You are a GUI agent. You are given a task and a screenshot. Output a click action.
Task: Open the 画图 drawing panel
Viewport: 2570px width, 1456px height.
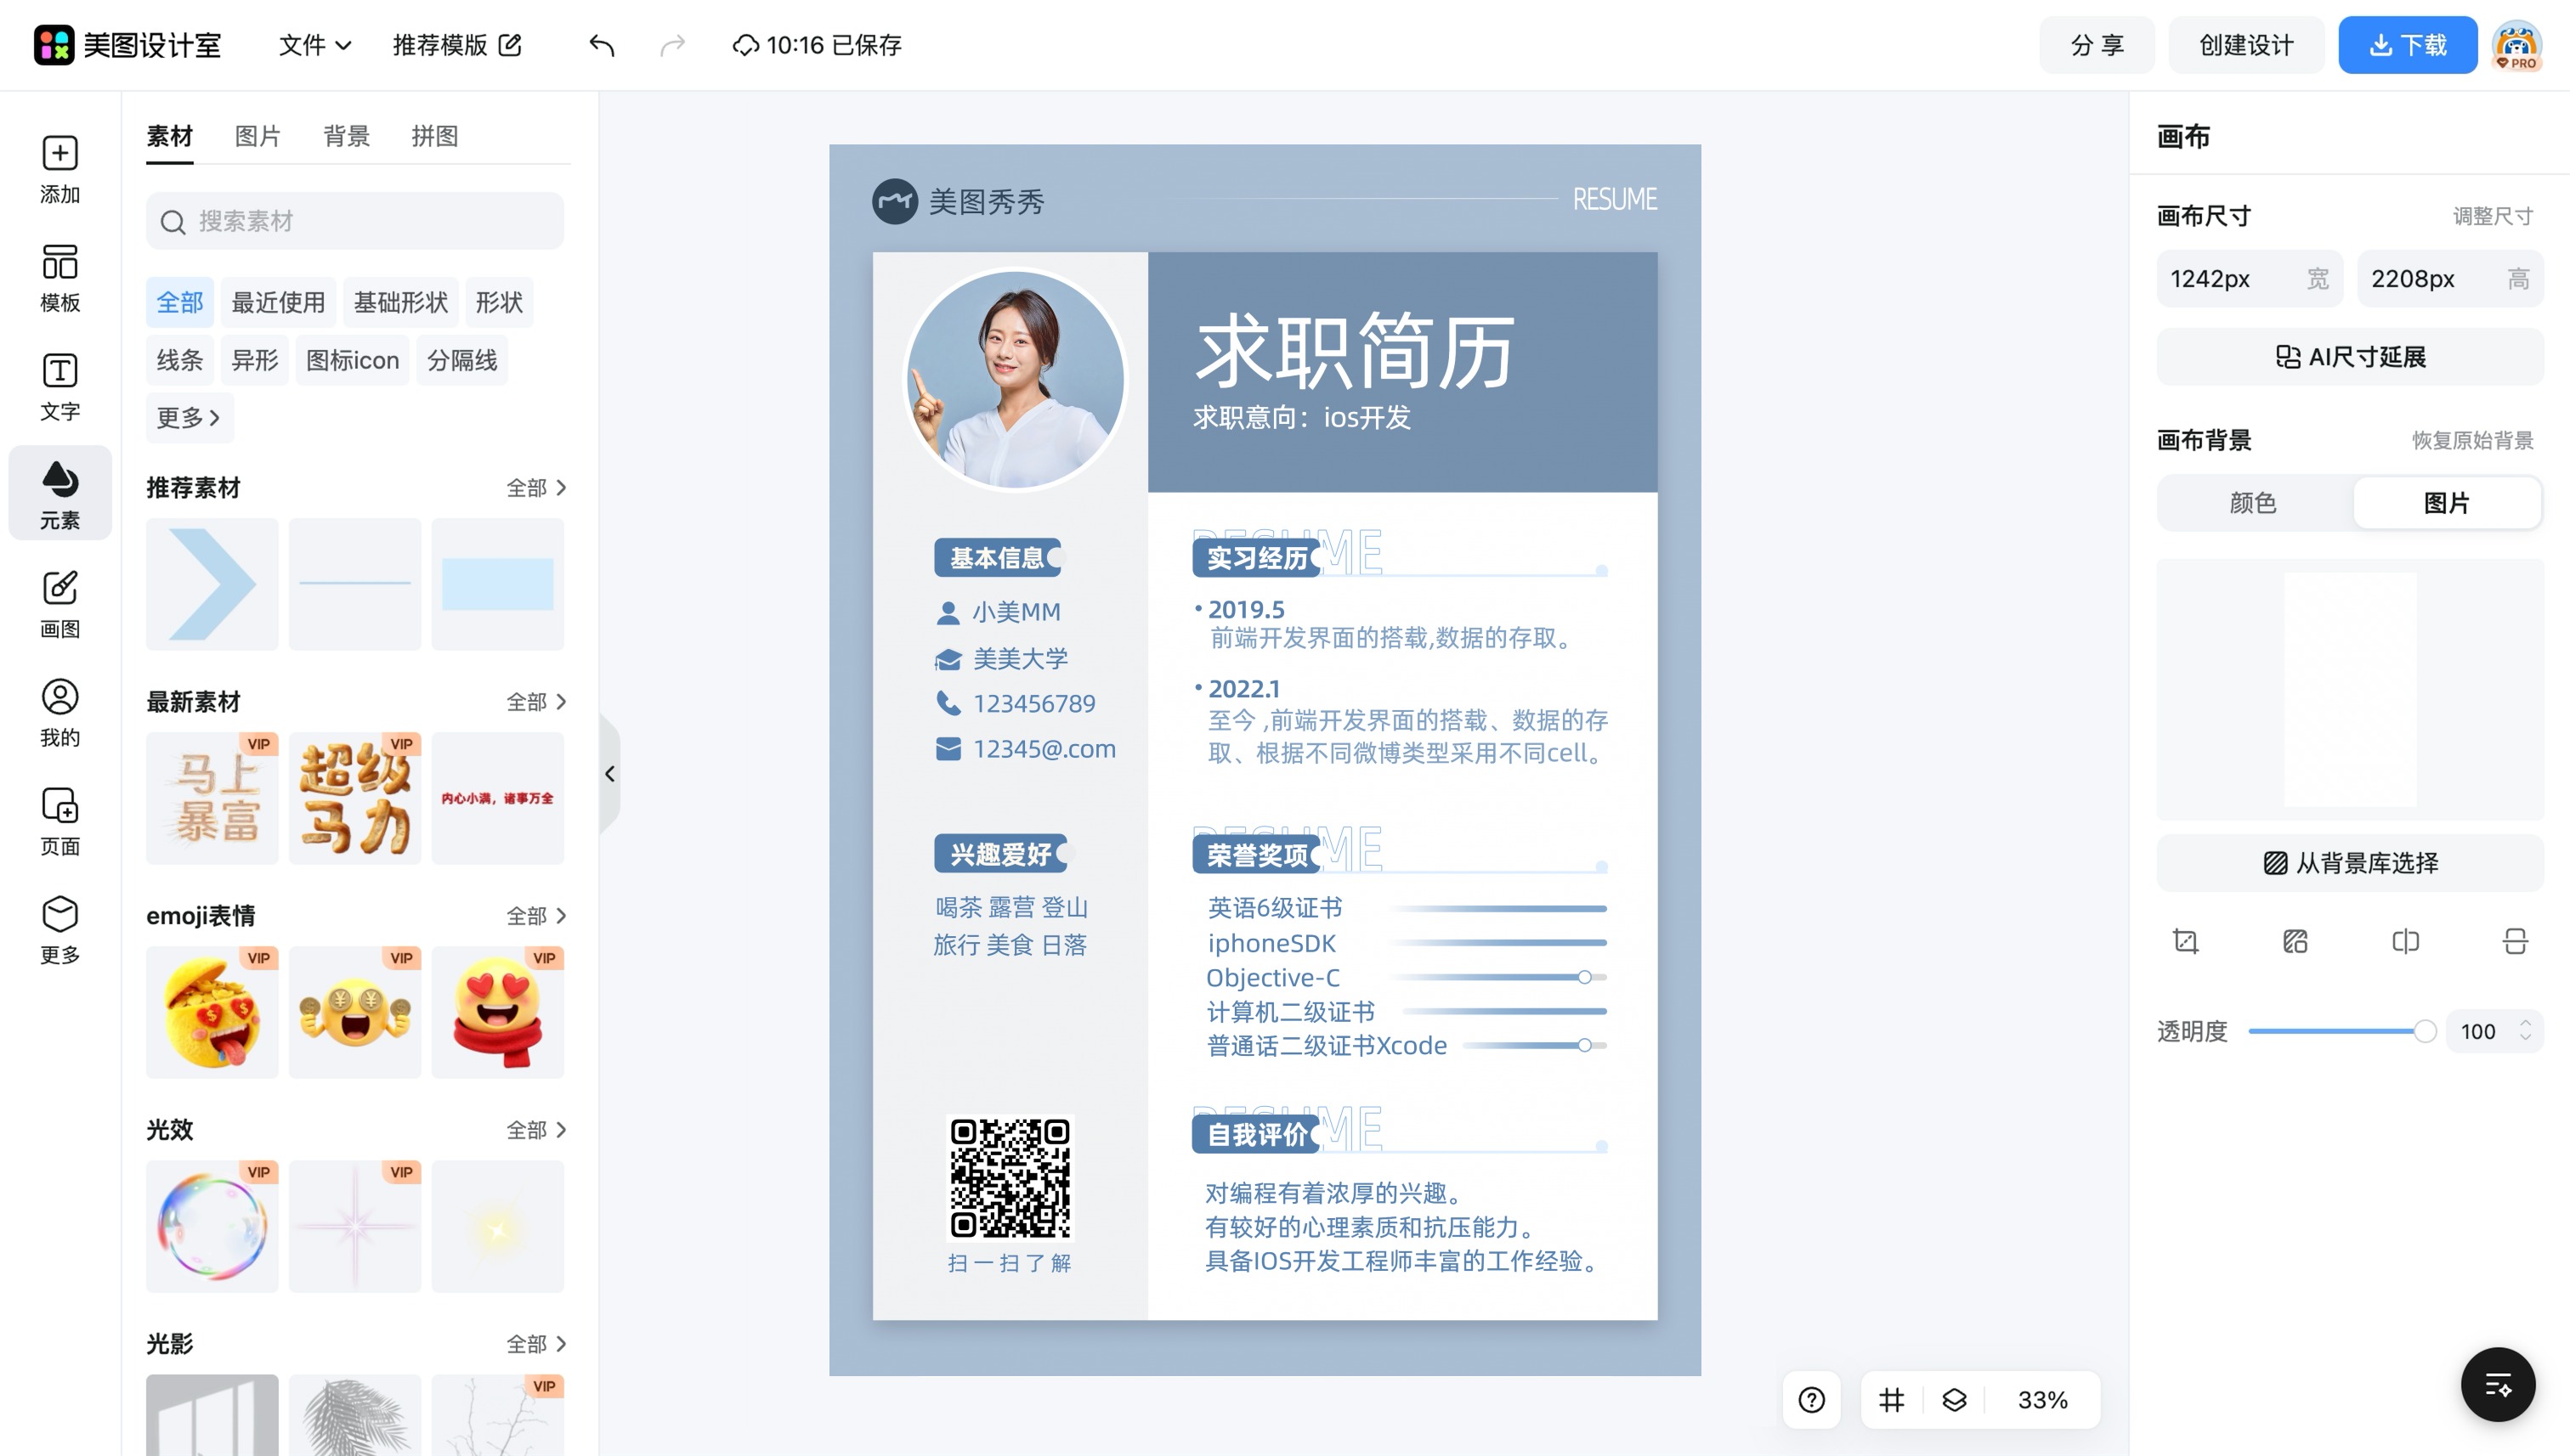[60, 604]
